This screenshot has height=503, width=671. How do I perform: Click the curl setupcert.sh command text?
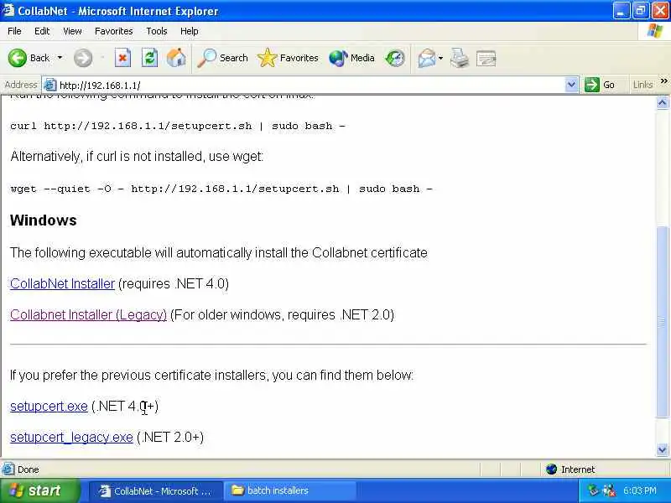(x=178, y=126)
